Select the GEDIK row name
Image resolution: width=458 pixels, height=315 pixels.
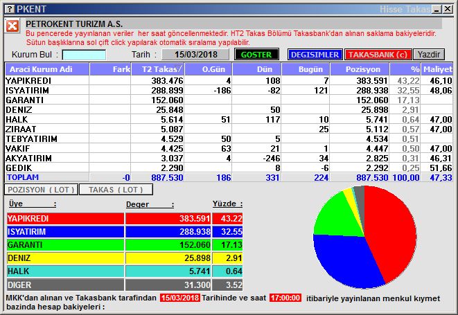tap(19, 168)
